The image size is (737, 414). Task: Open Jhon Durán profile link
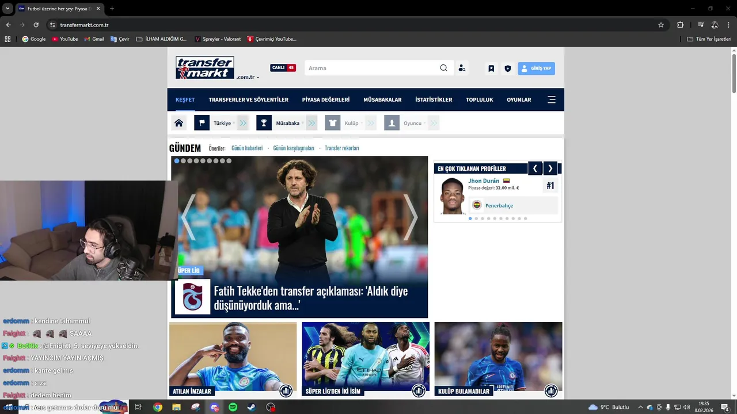coord(484,181)
